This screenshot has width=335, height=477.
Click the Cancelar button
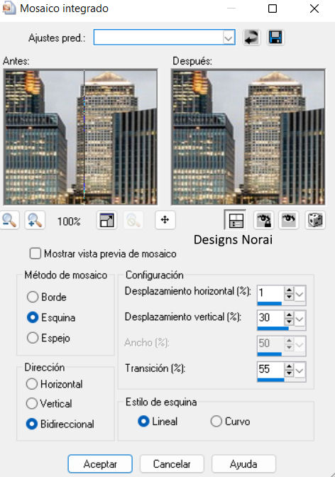(172, 464)
